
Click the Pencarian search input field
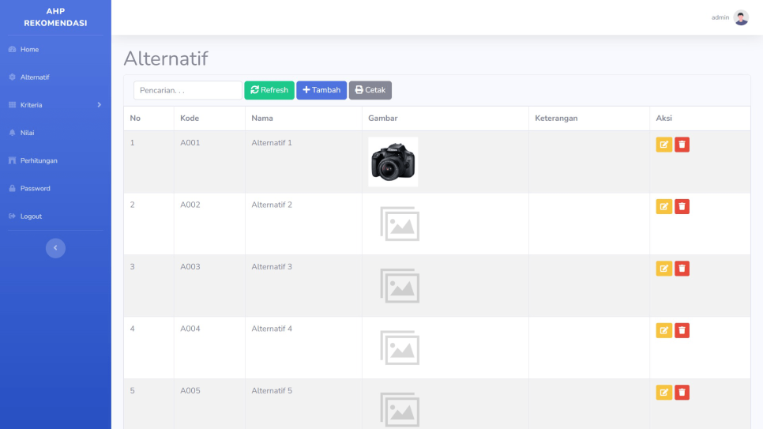tap(187, 90)
